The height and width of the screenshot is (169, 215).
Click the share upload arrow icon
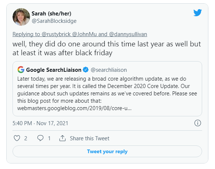click(62, 138)
